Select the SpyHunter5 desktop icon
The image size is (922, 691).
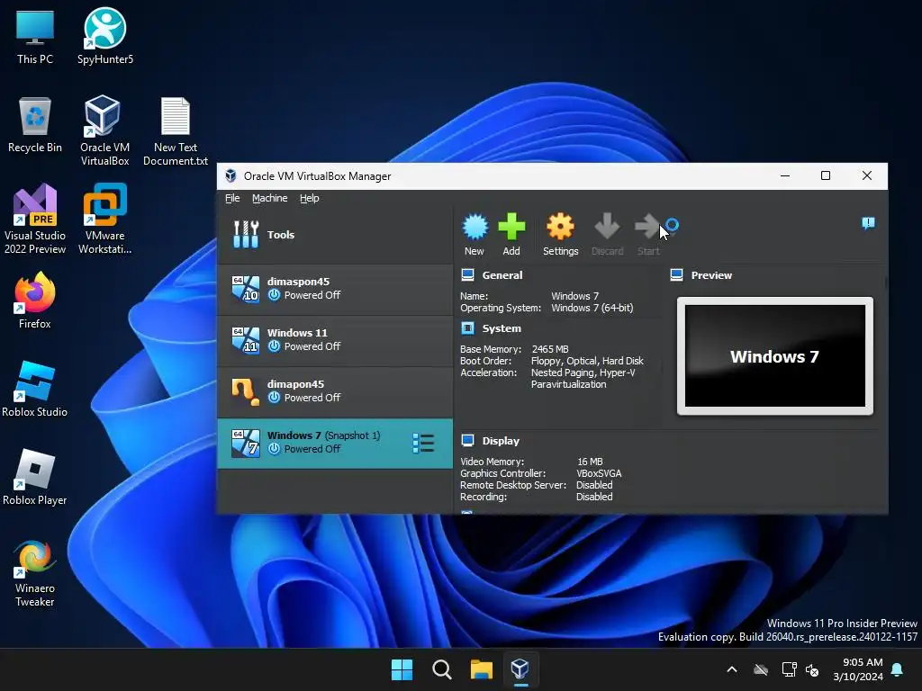pos(105,35)
